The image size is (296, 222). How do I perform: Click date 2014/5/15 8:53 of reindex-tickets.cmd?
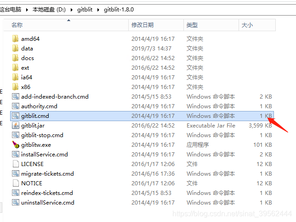click(x=151, y=193)
